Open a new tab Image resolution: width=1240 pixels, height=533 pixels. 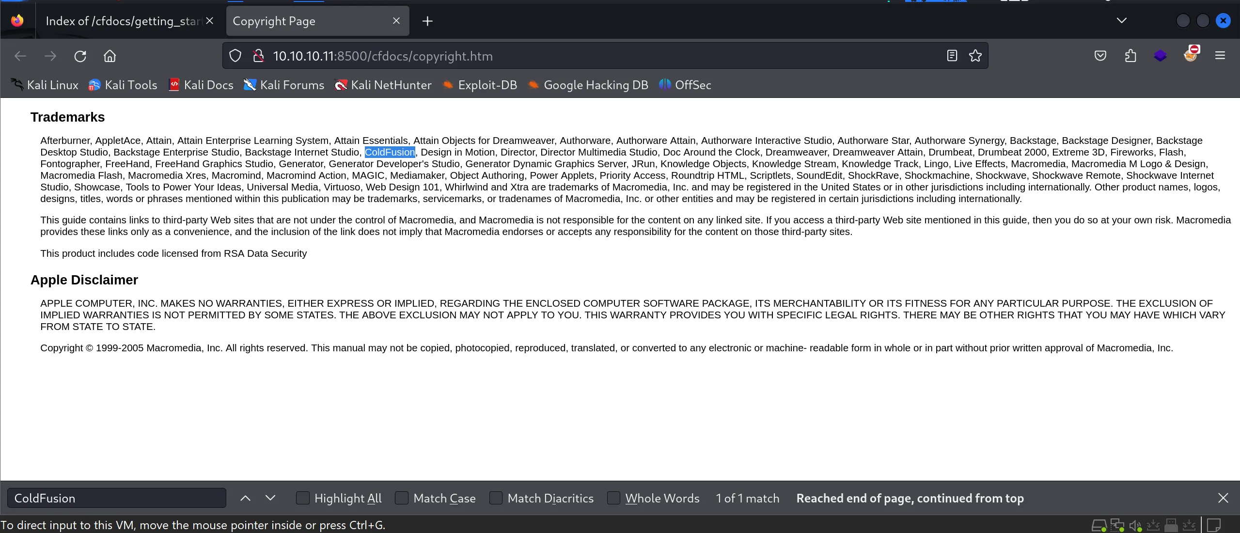[x=427, y=21]
